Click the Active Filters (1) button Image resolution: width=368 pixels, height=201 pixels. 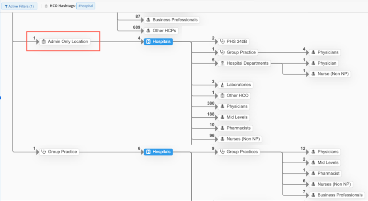[19, 6]
